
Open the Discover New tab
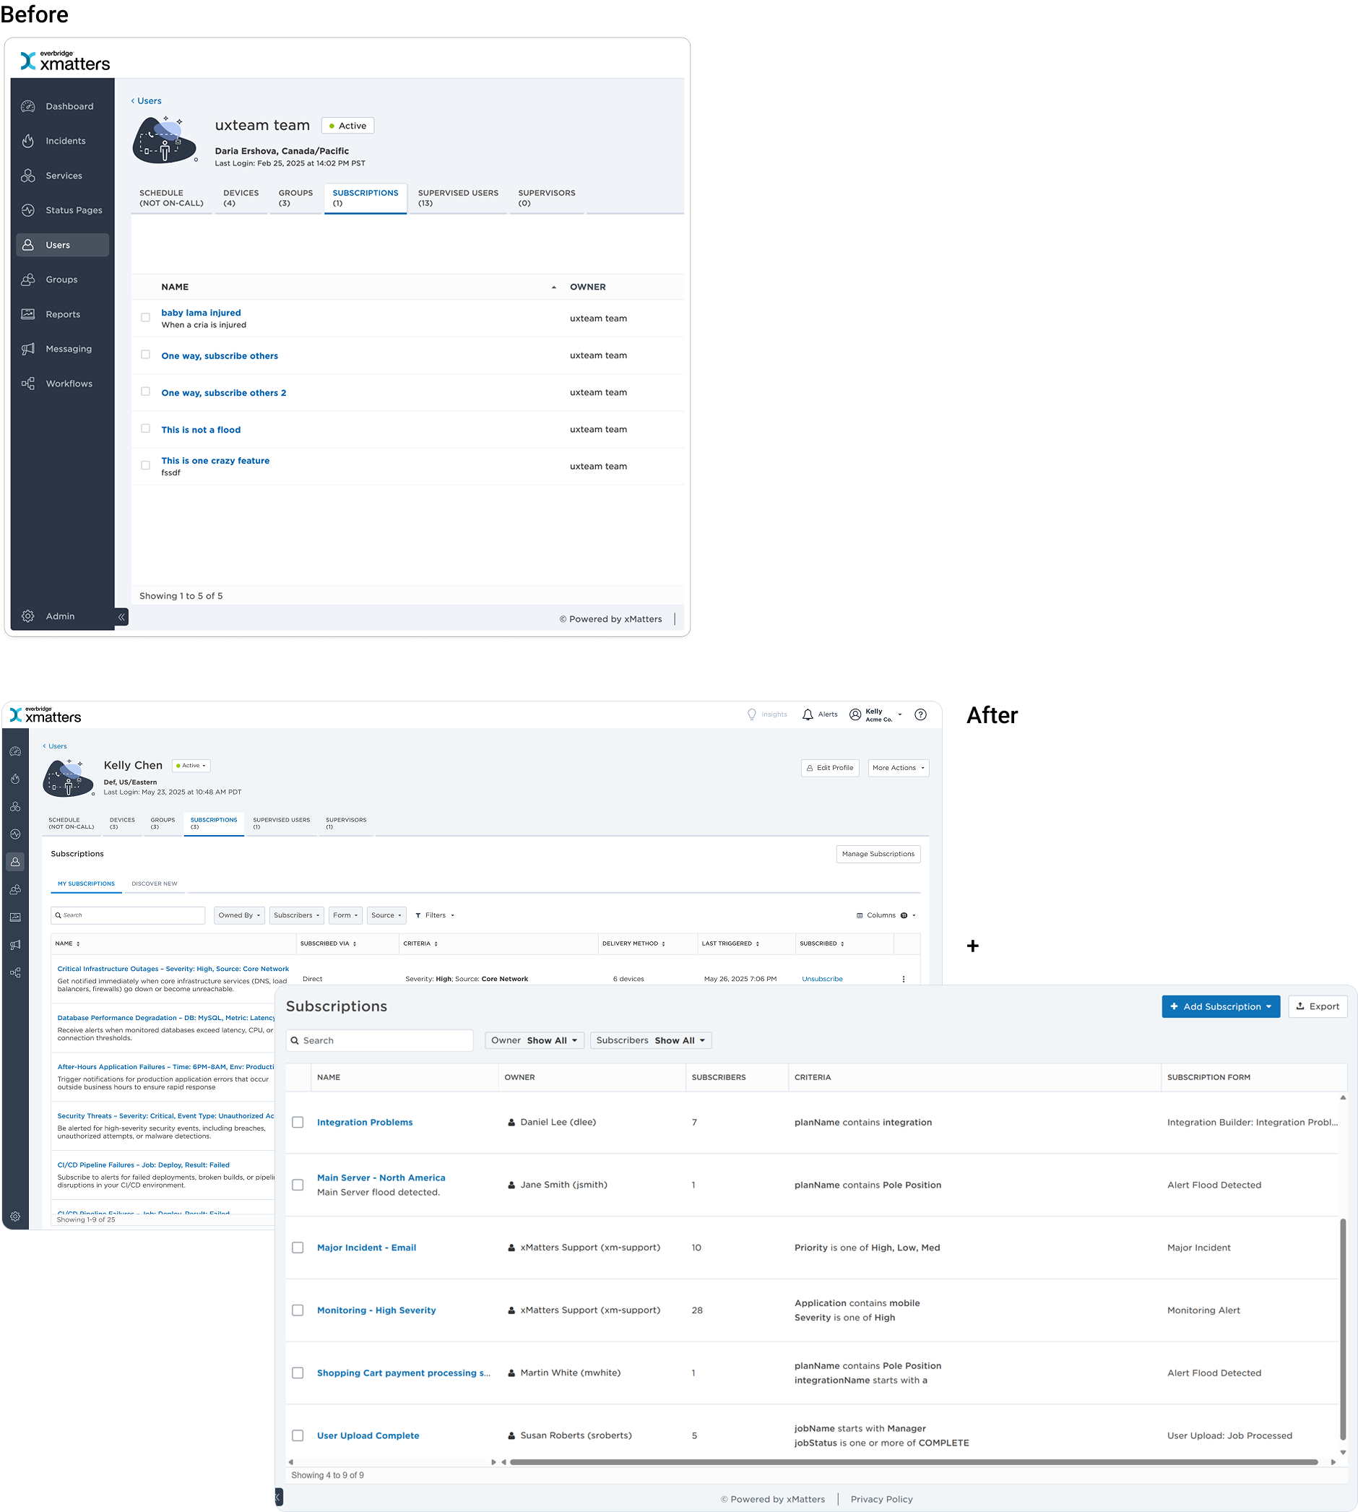click(155, 884)
